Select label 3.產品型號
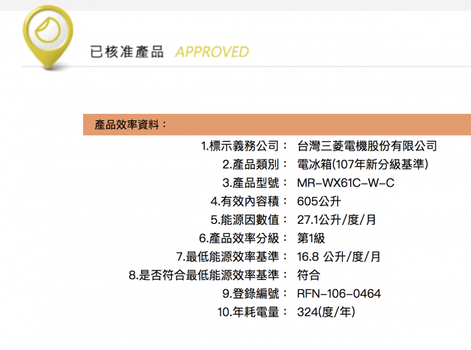471x350 pixels. coord(254,183)
